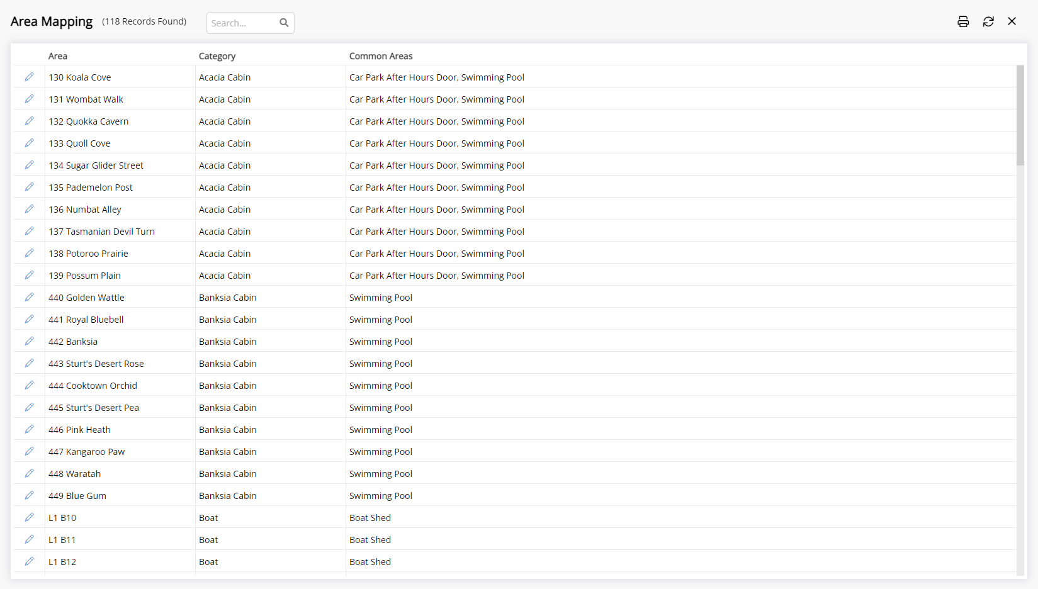
Task: Click Banksia Cabin in 448 Waratah row
Action: tap(228, 474)
